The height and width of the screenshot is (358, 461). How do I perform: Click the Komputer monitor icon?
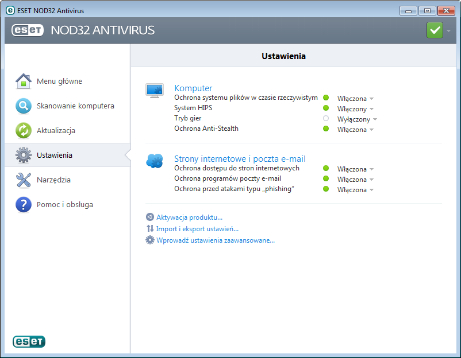pyautogui.click(x=155, y=91)
